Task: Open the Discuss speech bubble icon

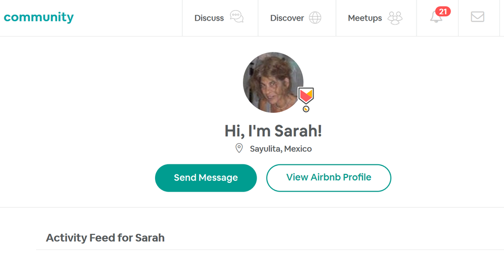Action: [x=236, y=18]
